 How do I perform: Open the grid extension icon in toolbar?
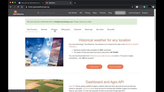click(x=137, y=7)
